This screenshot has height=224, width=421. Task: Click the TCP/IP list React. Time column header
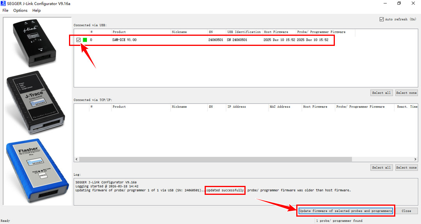click(x=407, y=107)
